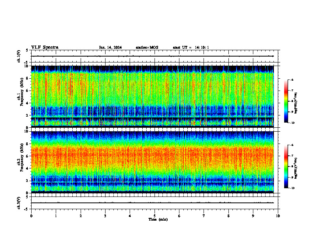Click the "6" kHz tick on ch.1 frequency axis

(27, 91)
